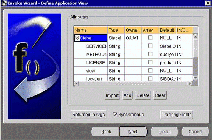Click the producti default value cell
The width and height of the screenshot is (212, 140).
[167, 63]
